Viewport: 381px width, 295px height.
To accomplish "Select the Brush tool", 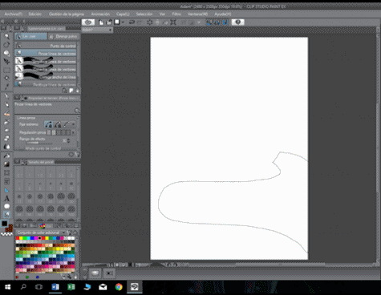I will pyautogui.click(x=6, y=113).
